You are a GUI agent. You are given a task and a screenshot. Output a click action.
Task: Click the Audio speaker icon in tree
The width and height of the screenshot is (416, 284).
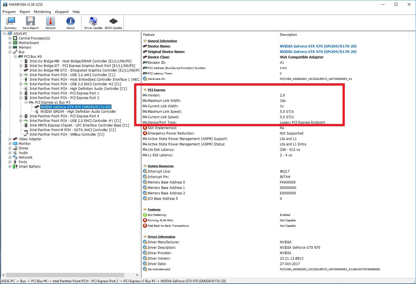15,153
